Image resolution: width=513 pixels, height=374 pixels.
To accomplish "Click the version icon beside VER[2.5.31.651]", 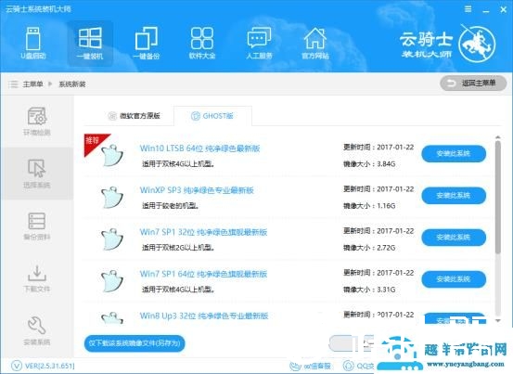I will [17, 366].
